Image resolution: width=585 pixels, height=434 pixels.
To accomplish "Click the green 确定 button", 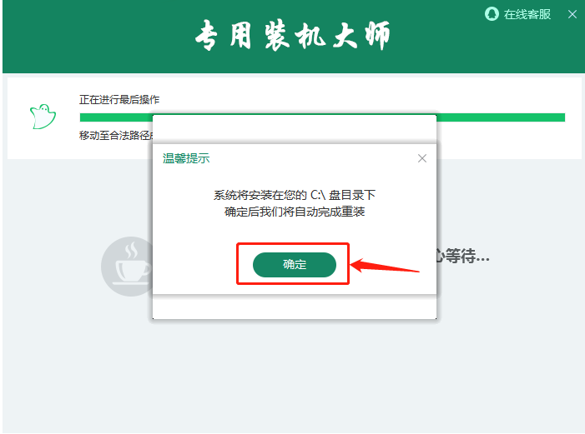I will 295,265.
